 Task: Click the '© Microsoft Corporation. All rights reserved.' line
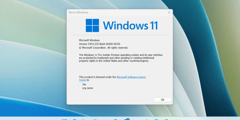pyautogui.click(x=103, y=48)
